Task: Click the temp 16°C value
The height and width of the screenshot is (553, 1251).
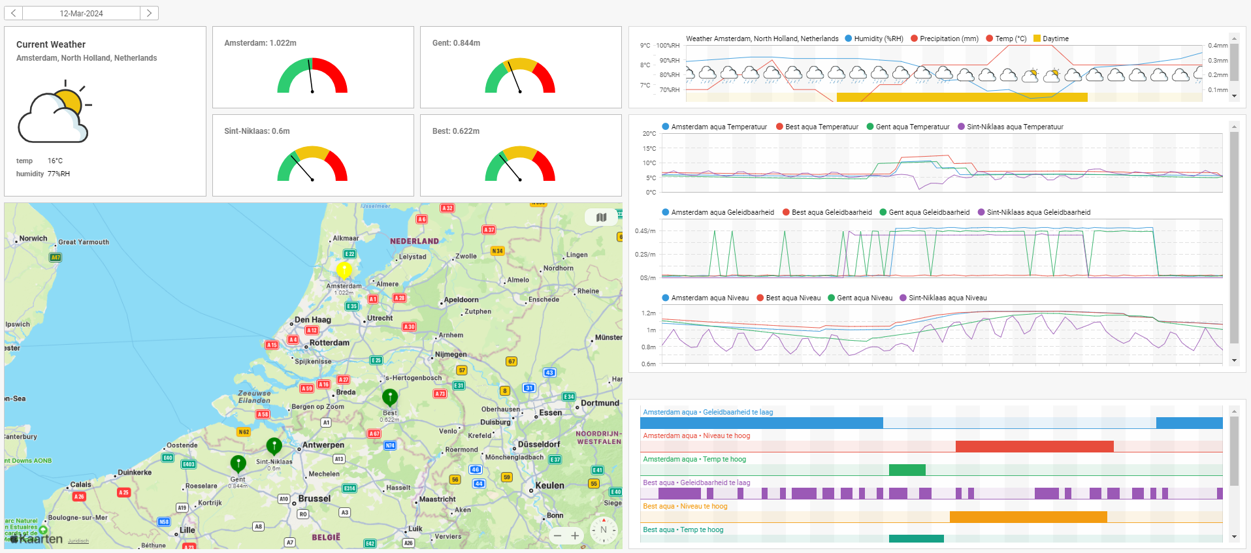Action: click(x=55, y=161)
